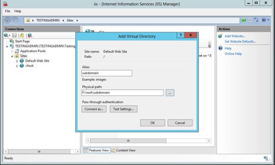Cancel the Add Virtual Directory dialog
The width and height of the screenshot is (275, 165).
(180, 123)
